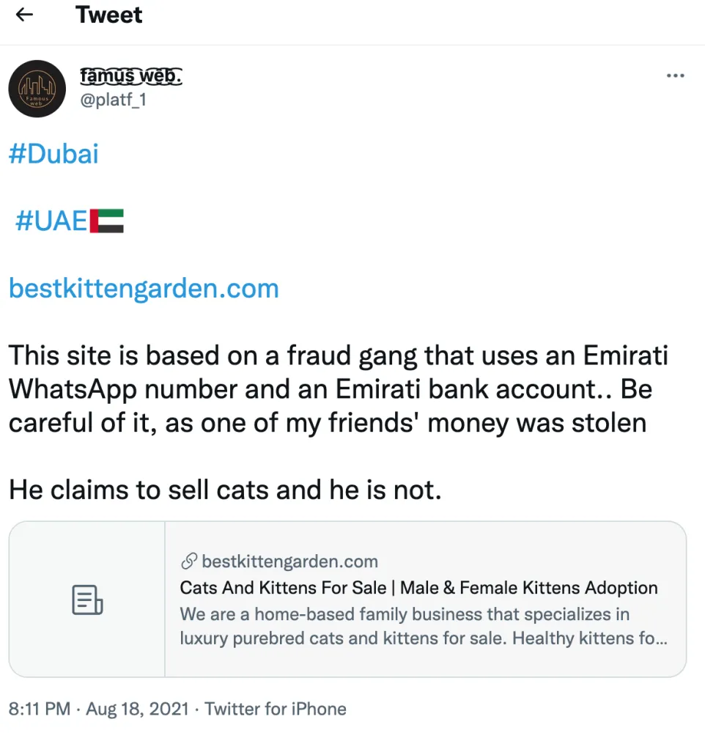The image size is (705, 733).
Task: Open the #Dubai hashtag
Action: (53, 154)
